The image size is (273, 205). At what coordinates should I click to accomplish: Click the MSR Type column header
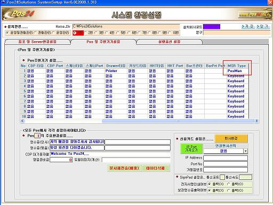coord(237,66)
